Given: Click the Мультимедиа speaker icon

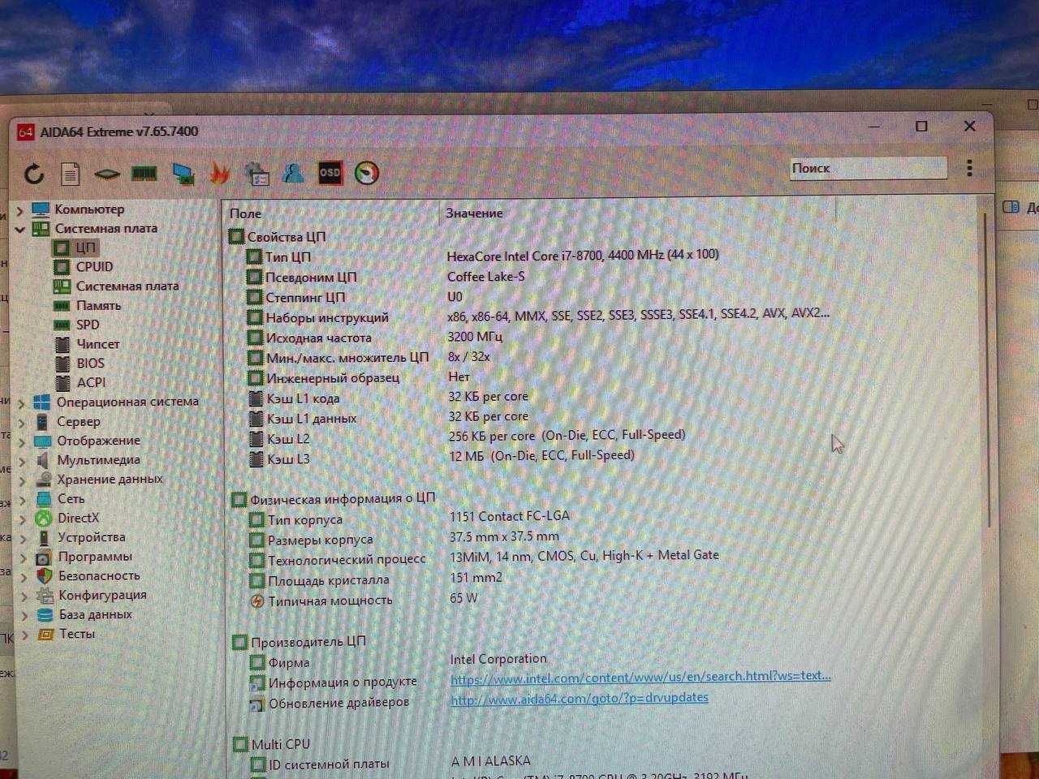Looking at the screenshot, I should click(43, 460).
